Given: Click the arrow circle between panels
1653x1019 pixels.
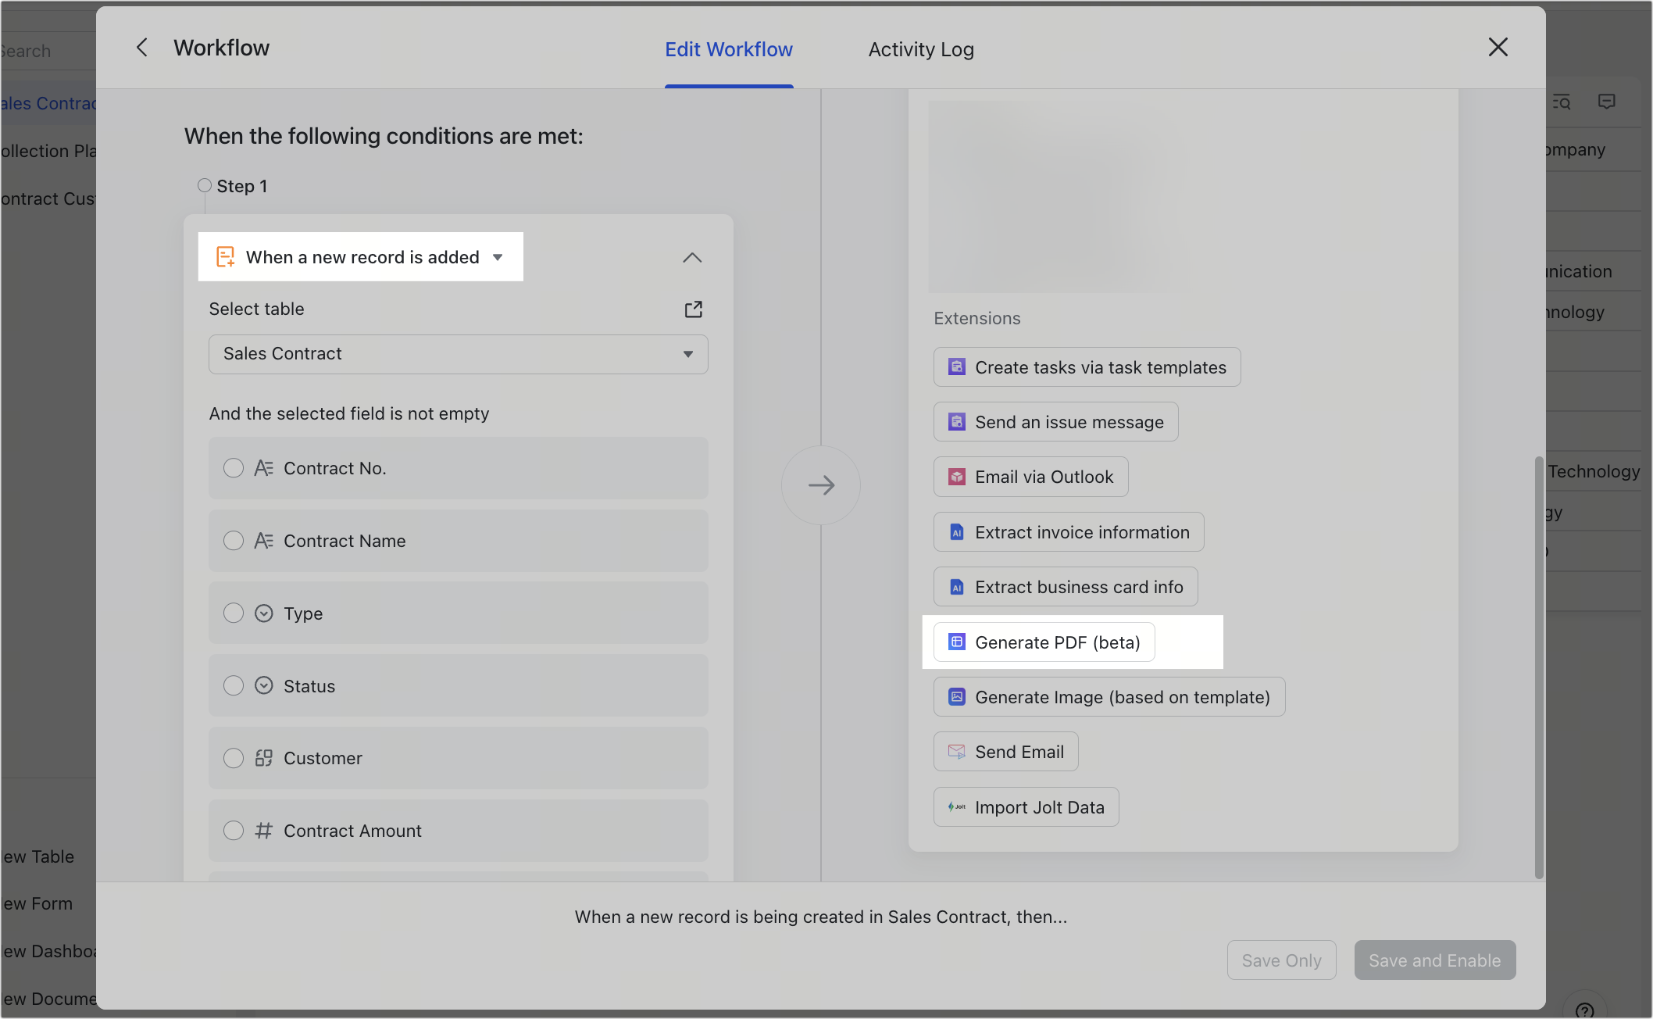Looking at the screenshot, I should (x=821, y=485).
